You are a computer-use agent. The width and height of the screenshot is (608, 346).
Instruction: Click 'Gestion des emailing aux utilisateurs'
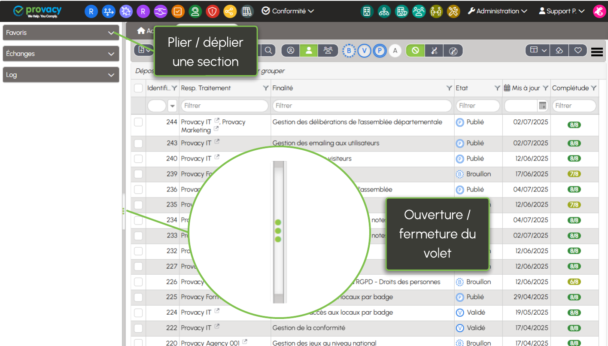[x=326, y=143]
